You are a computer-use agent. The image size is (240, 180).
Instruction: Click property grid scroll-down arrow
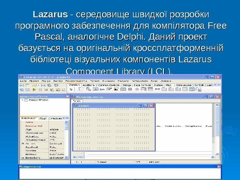click(66, 157)
